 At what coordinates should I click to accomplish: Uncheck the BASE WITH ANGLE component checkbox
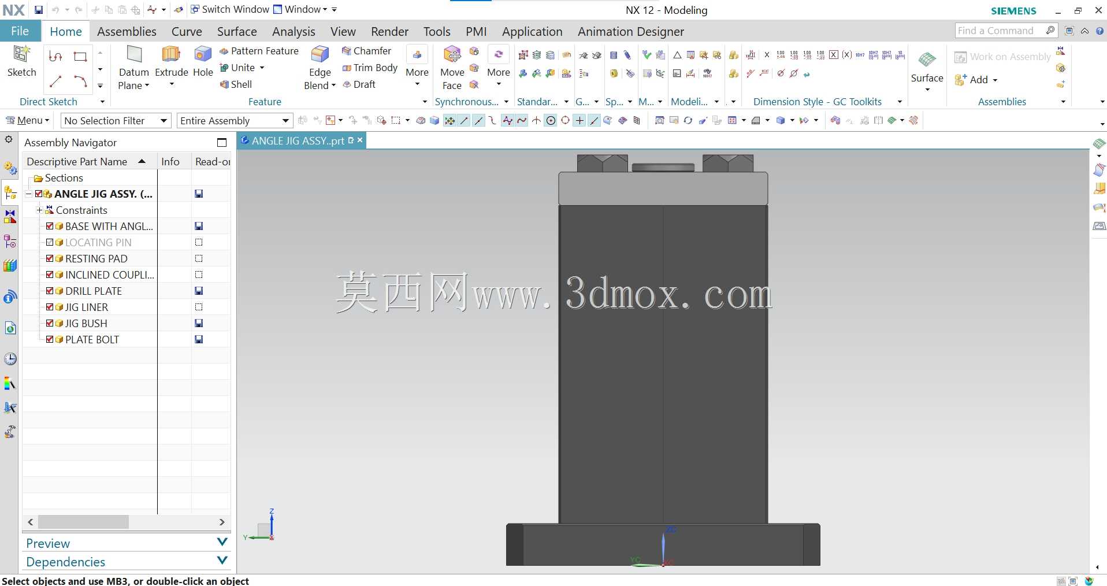[50, 226]
